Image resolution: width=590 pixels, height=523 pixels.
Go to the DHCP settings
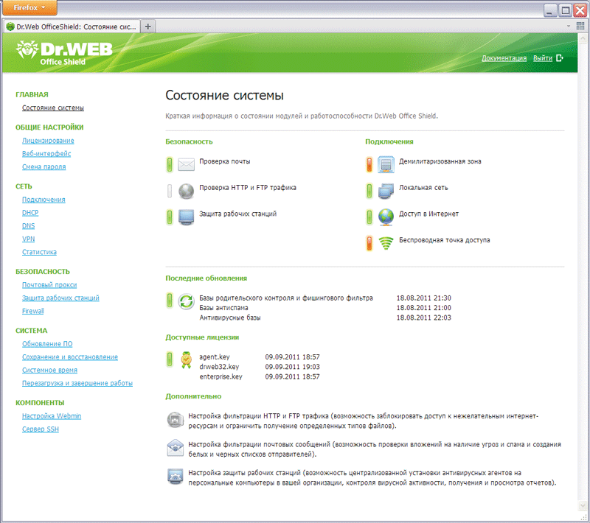click(x=30, y=213)
